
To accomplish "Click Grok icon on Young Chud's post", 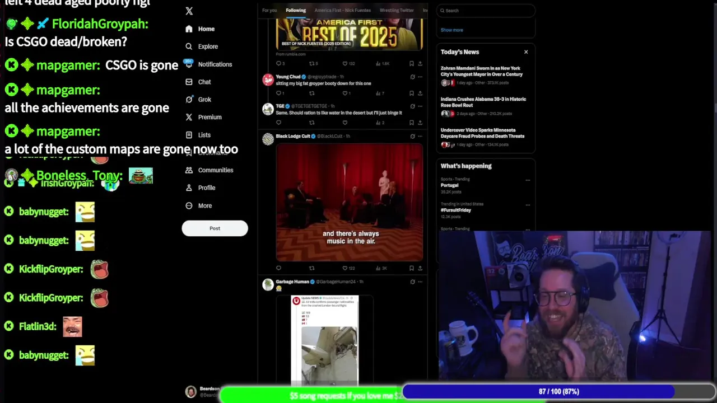I will (412, 77).
